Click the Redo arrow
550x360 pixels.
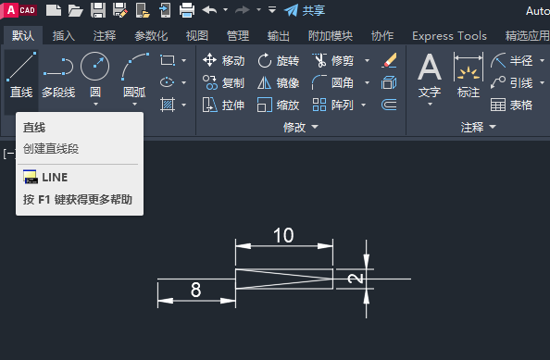coord(243,10)
